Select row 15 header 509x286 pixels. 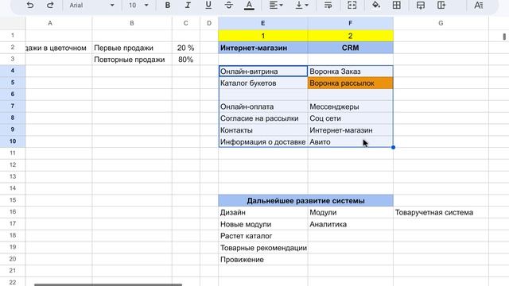pos(13,200)
